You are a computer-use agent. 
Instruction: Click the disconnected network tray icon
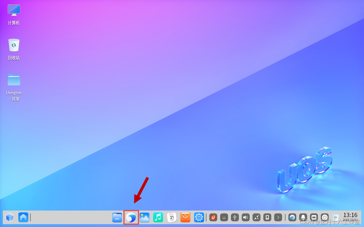coord(257,218)
